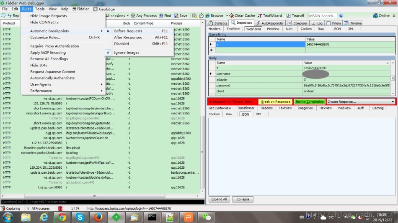Image resolution: width=398 pixels, height=223 pixels.
Task: Click the red breakpoint indicator in status bar
Action: (60, 208)
